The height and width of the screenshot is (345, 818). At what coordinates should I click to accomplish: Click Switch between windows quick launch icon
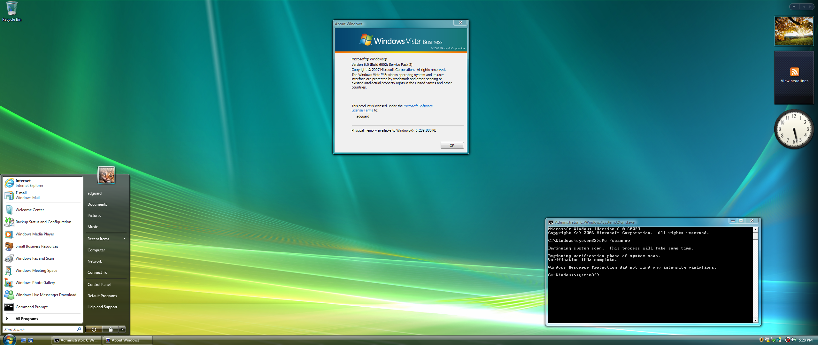[31, 341]
